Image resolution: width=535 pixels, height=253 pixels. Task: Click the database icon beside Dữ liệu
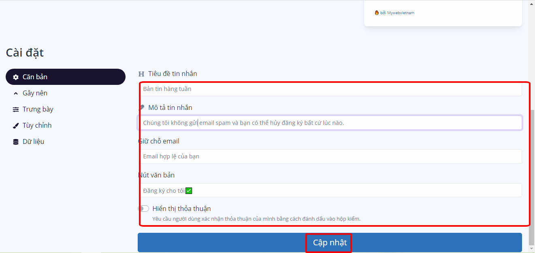(16, 142)
